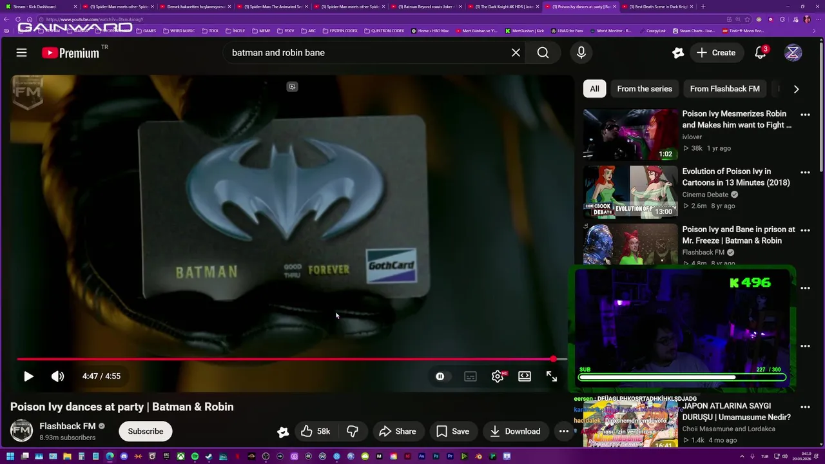The image size is (825, 464).
Task: Switch to Stream - Kick Dashboard tab
Action: point(39,6)
